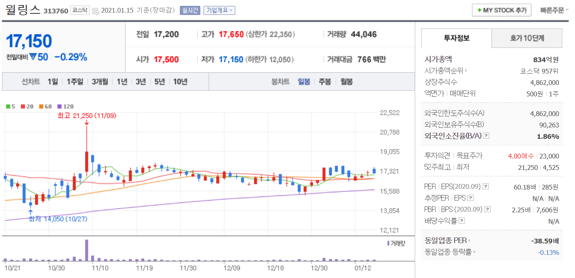Image resolution: width=575 pixels, height=278 pixels.
Task: Click the purple 120-day moving average legend swatch
Action: tap(60, 107)
